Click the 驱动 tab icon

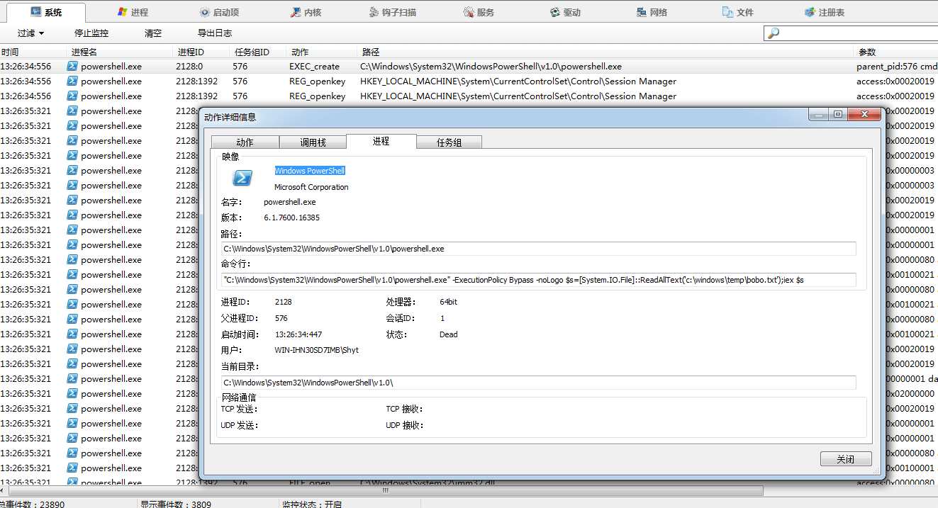(555, 12)
